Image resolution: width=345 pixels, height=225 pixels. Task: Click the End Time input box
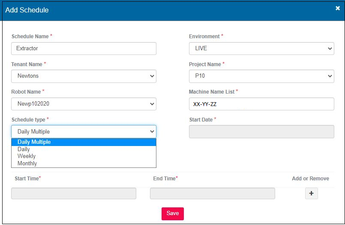point(212,194)
